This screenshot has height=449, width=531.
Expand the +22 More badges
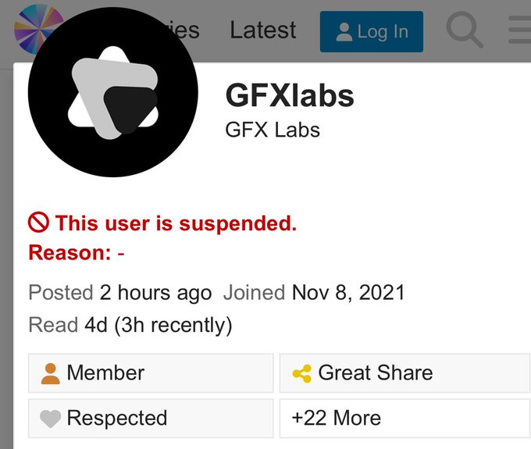[337, 418]
